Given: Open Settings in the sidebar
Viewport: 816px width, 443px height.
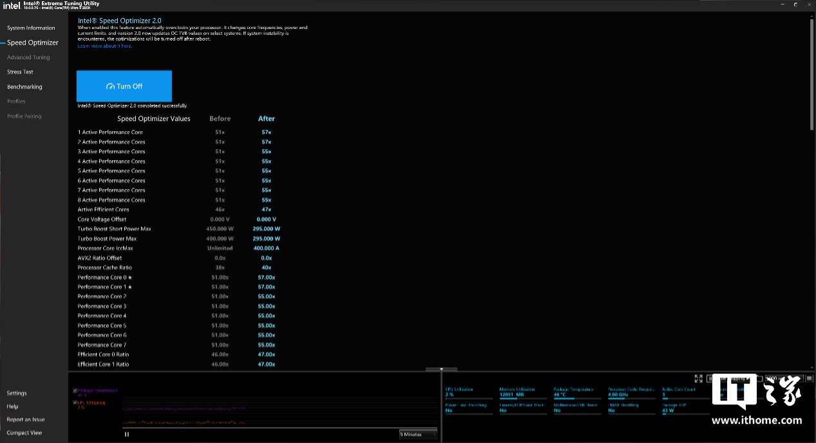Looking at the screenshot, I should (17, 393).
